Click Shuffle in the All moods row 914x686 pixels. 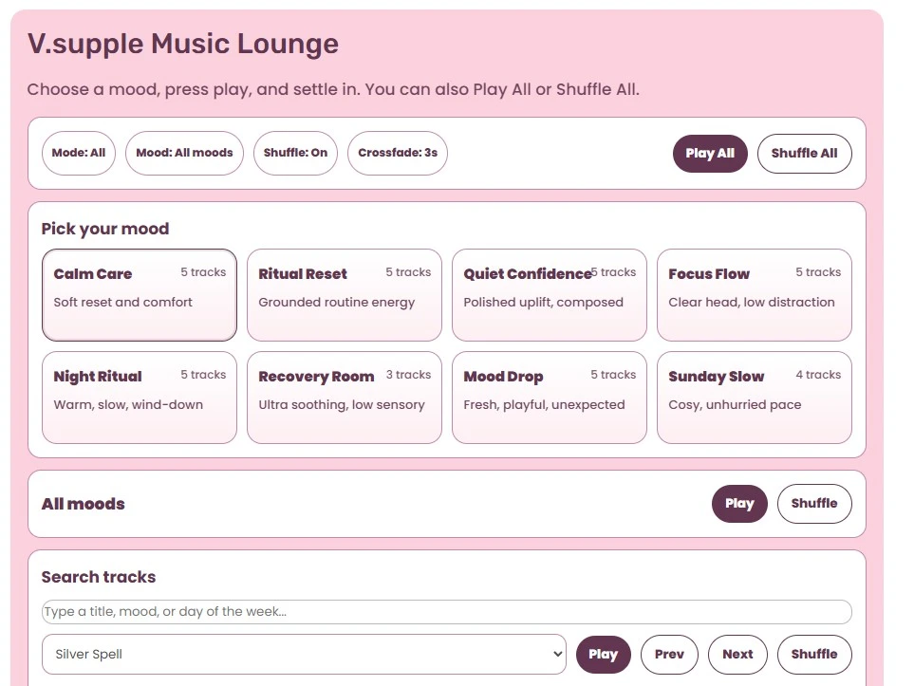click(813, 504)
